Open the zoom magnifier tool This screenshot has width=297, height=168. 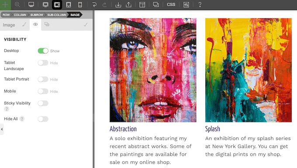pyautogui.click(x=17, y=4)
